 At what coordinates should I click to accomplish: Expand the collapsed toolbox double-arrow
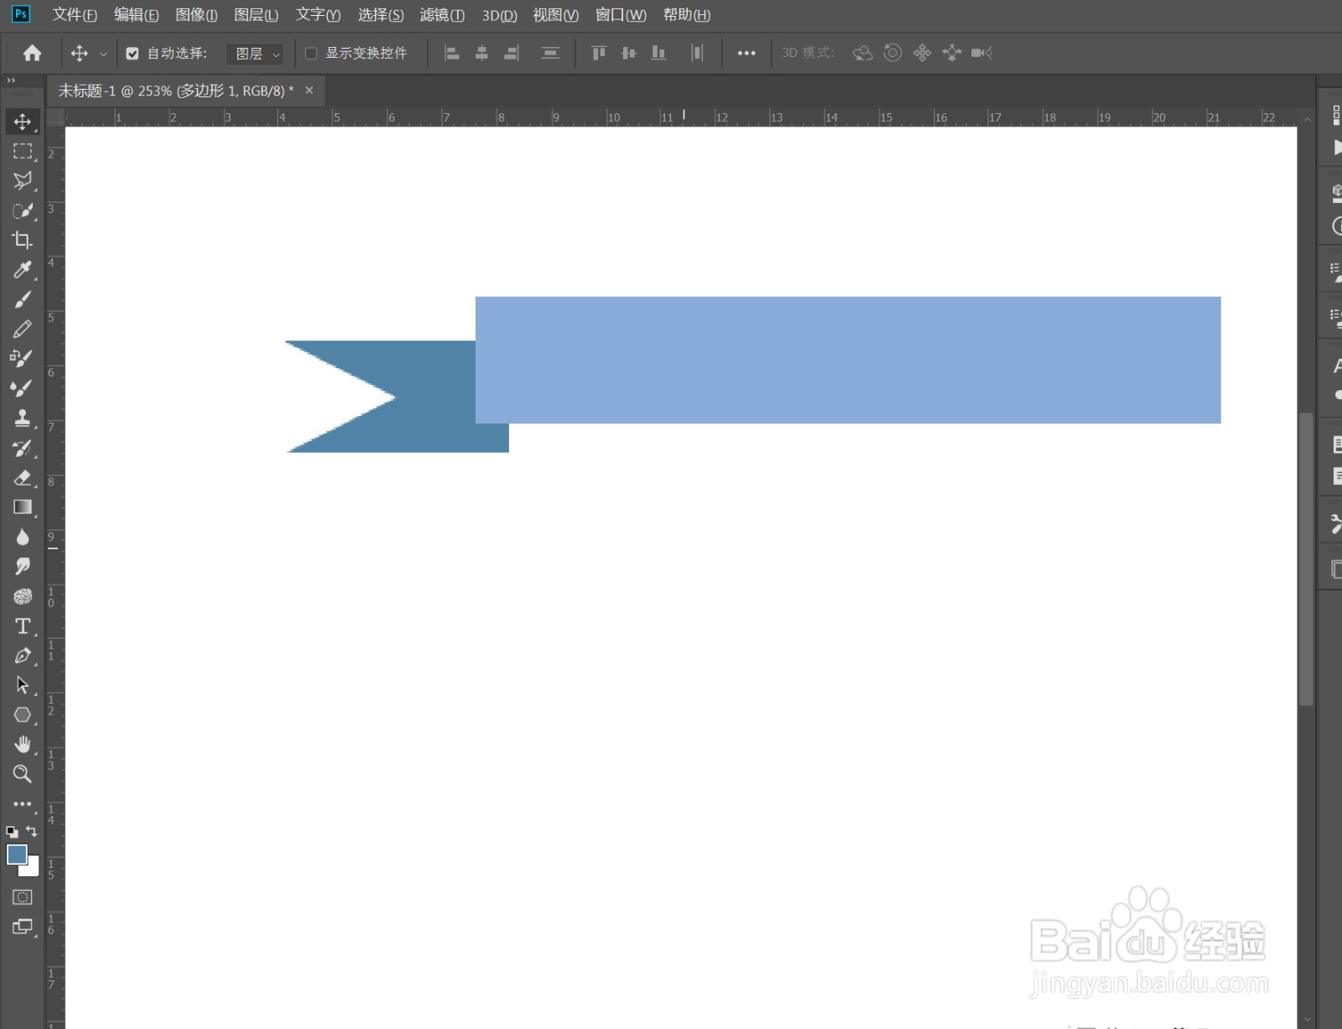point(11,81)
